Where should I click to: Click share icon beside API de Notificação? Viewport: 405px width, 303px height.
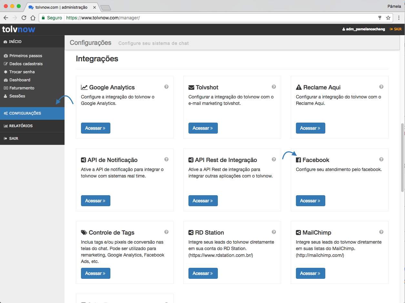click(83, 160)
